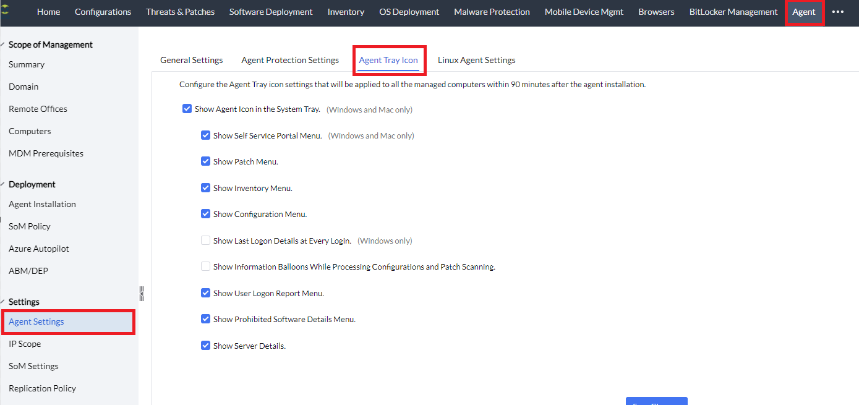The image size is (859, 405).
Task: Disable Show Self Service Portal Menu checkbox
Action: 205,135
